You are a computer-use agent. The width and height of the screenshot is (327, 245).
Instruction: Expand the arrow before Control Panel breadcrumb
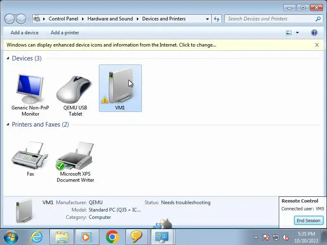point(44,19)
